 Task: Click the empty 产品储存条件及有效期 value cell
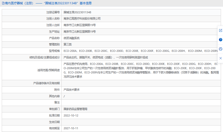point(141,83)
